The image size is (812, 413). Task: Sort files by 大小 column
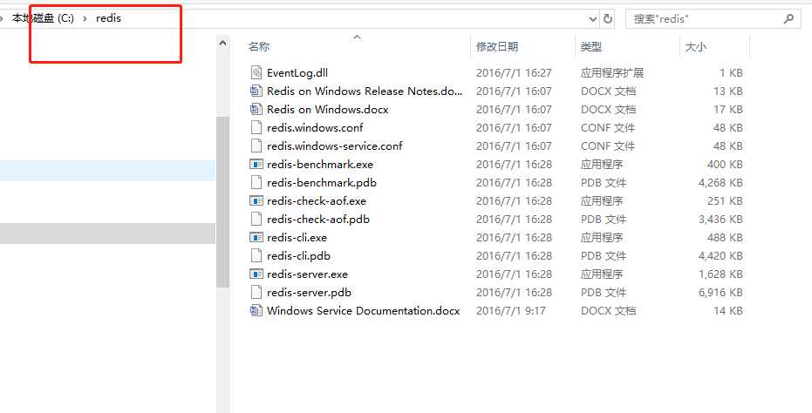pyautogui.click(x=695, y=46)
